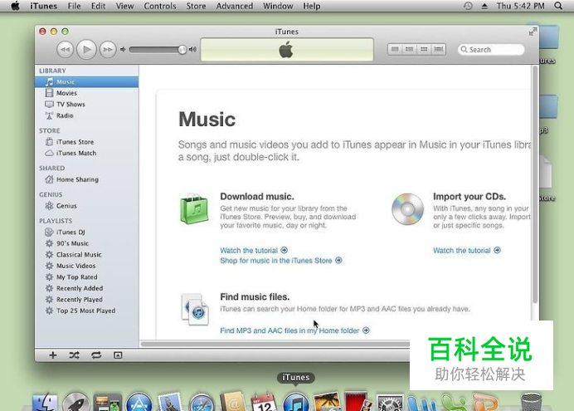Image resolution: width=574 pixels, height=411 pixels.
Task: Open Launchpad from the Dock
Action: pyautogui.click(x=75, y=402)
